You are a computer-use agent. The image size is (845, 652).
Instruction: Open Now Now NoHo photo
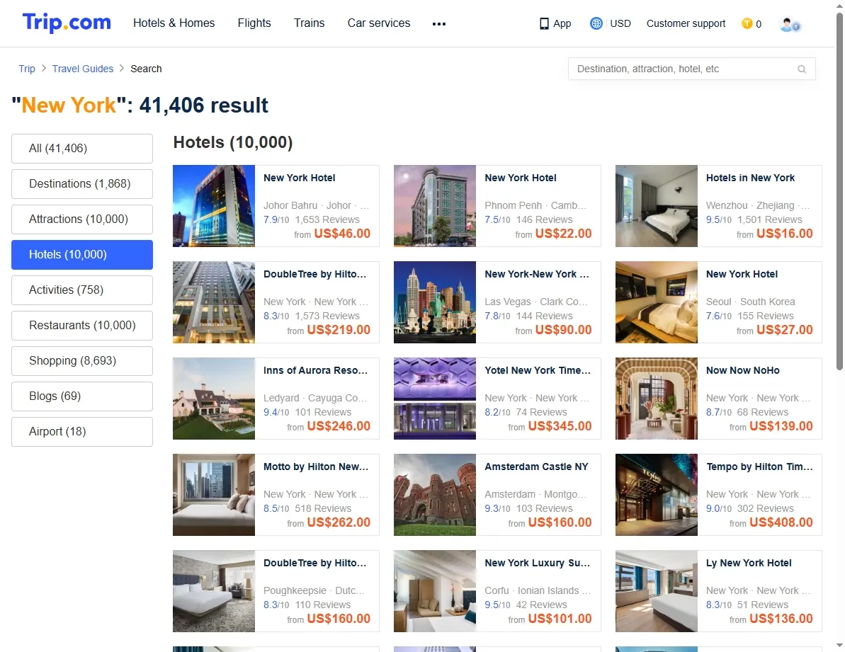[x=657, y=399]
